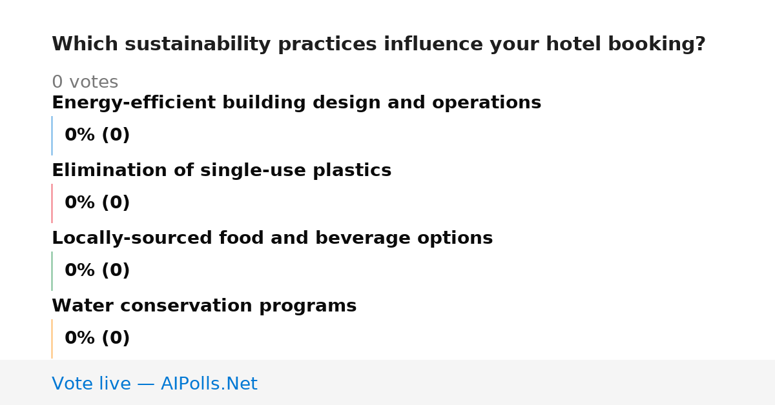Click the 0% (0) result under Energy-efficient
This screenshot has height=405, width=775.
point(97,135)
